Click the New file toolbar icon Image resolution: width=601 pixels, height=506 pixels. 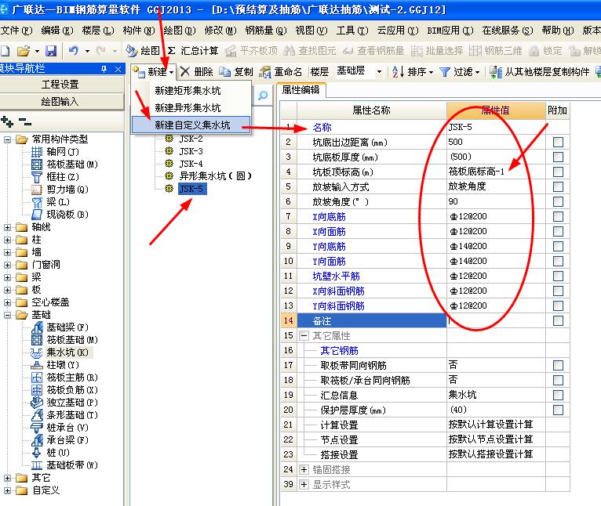(5, 51)
